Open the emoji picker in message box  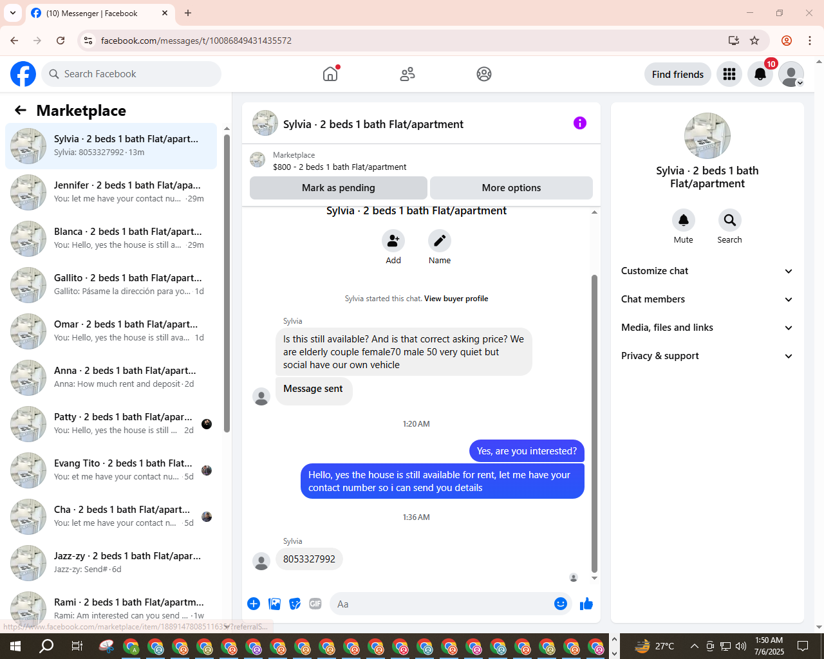(561, 604)
